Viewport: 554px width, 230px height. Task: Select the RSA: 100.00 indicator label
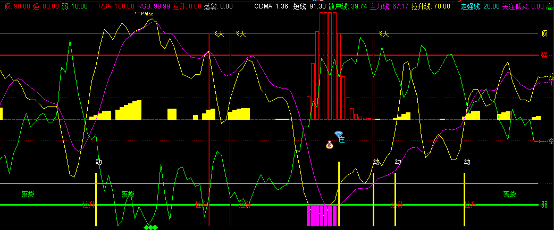[x=116, y=6]
